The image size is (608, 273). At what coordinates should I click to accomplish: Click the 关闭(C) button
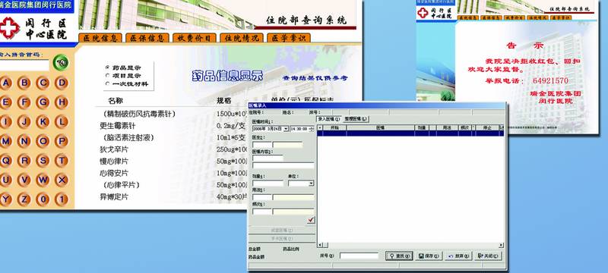pos(488,256)
